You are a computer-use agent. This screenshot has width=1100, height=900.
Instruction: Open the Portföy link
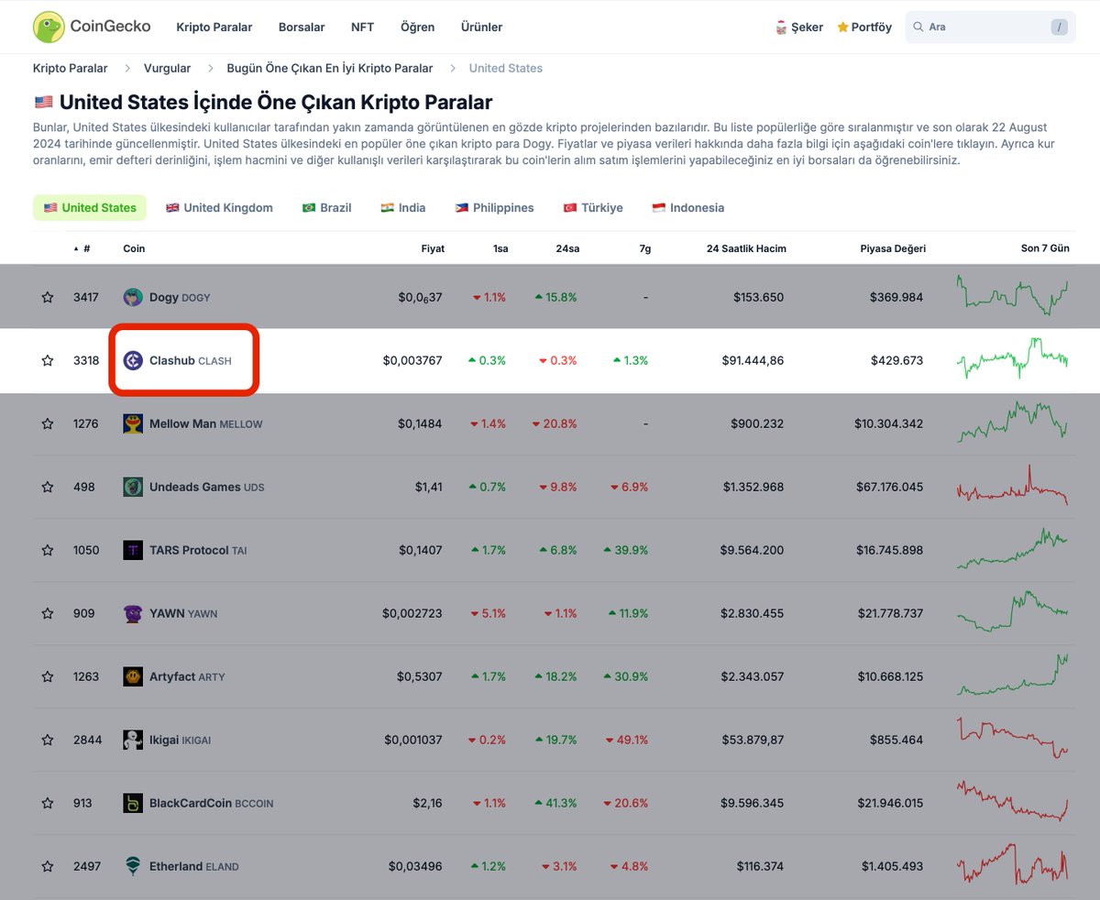863,27
